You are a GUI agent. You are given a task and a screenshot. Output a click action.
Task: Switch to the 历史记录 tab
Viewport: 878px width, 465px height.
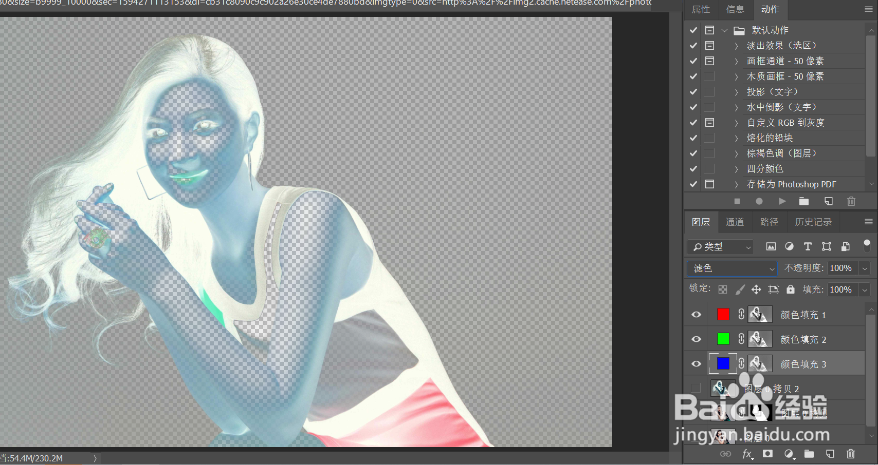[x=813, y=222]
